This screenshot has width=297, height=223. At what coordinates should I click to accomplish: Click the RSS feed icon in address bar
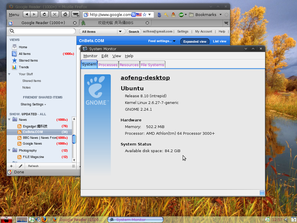(x=134, y=15)
